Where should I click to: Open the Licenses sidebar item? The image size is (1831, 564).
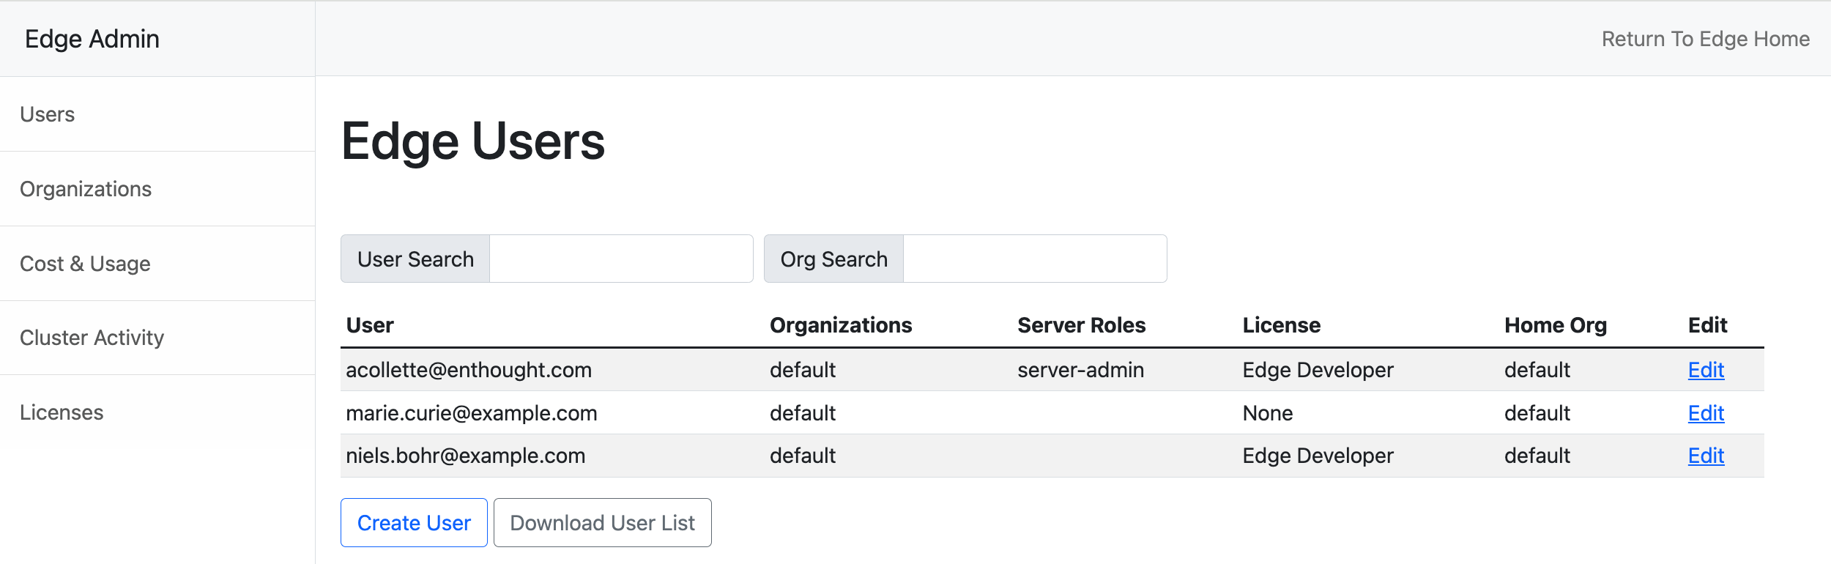tap(62, 412)
